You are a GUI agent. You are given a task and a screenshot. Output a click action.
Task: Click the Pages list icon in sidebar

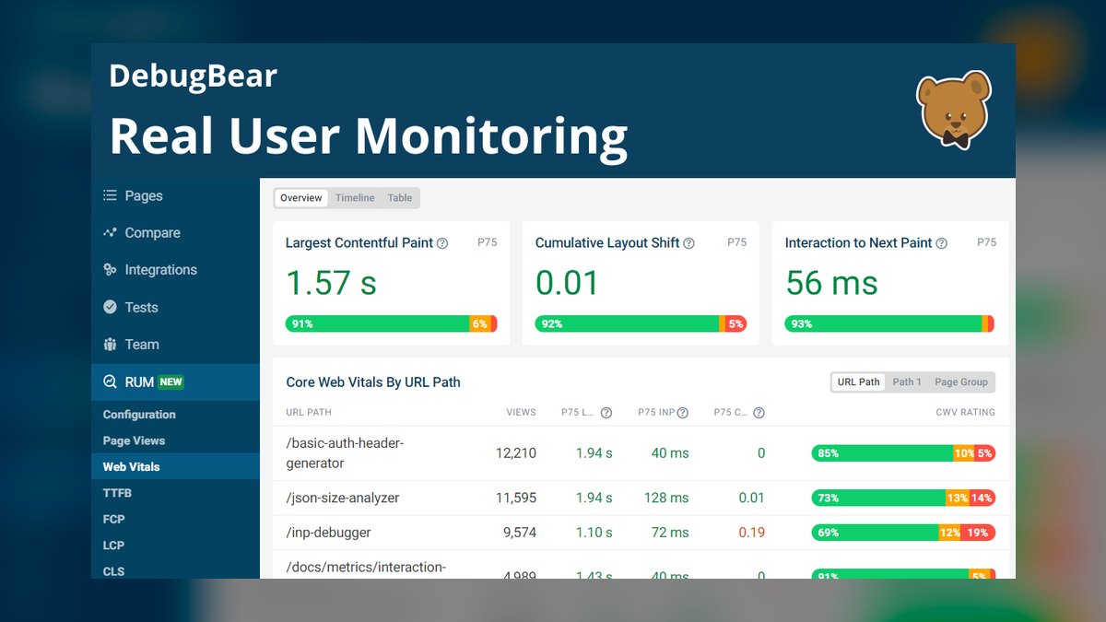pos(110,195)
